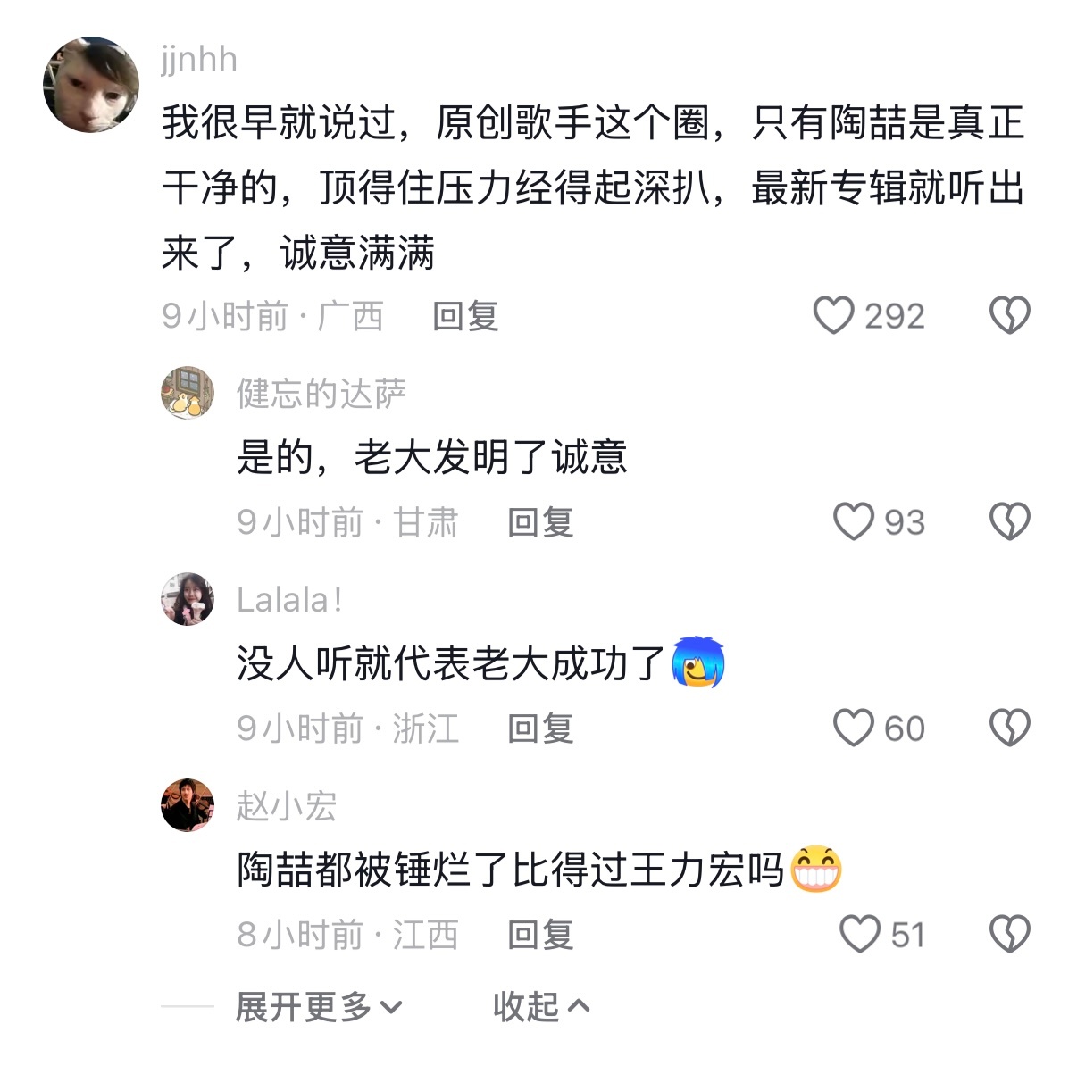Dislike 健忘的达萨's reply
The width and height of the screenshot is (1077, 1074).
(x=1009, y=522)
